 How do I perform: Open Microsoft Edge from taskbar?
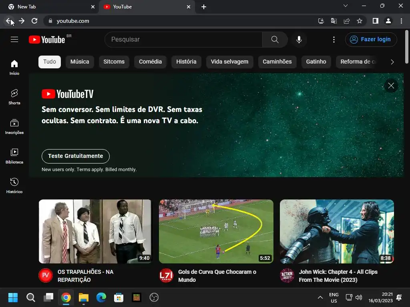[x=101, y=297]
